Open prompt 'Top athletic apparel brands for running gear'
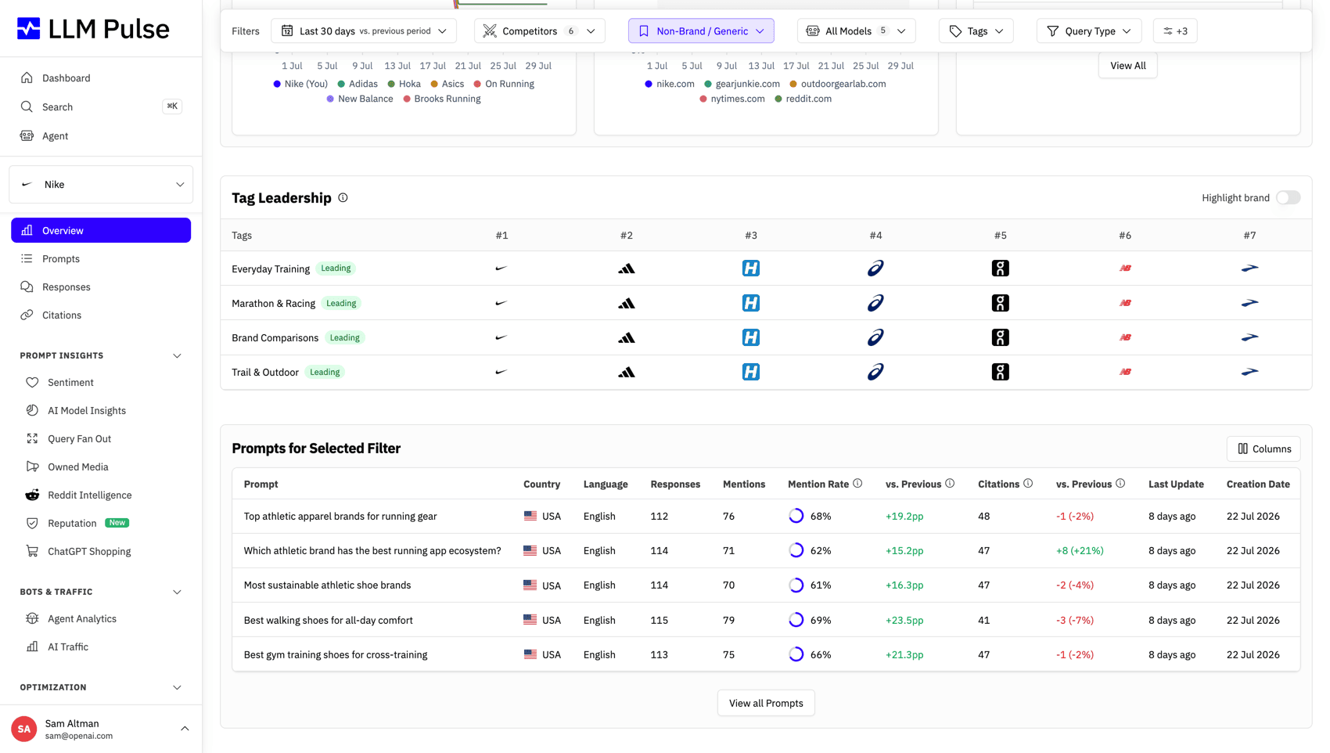This screenshot has height=753, width=1330. pos(340,516)
